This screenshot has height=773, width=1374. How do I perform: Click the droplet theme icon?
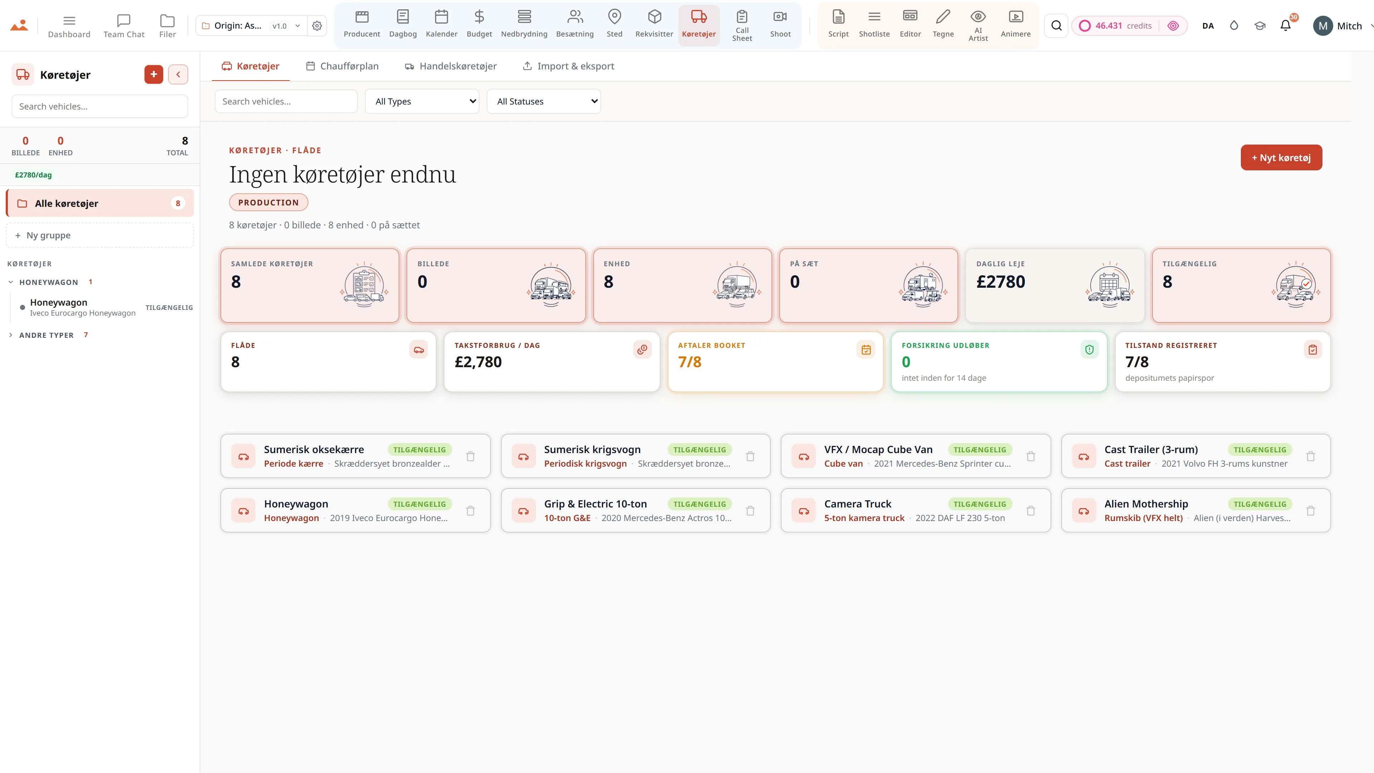coord(1234,26)
